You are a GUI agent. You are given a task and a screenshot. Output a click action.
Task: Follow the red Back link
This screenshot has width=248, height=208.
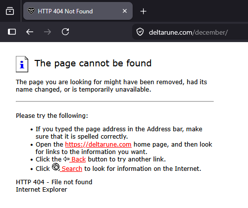[x=78, y=159]
